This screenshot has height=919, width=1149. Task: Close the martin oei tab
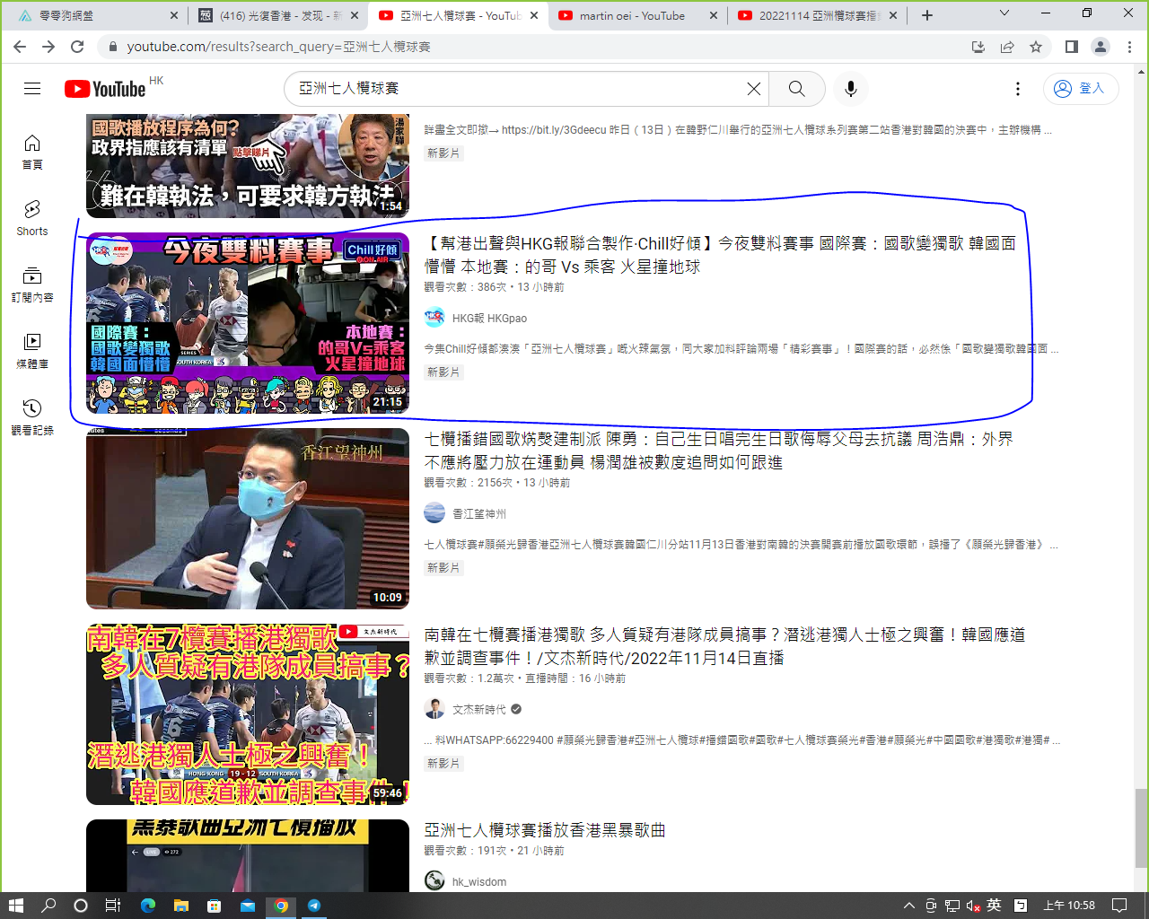(714, 15)
